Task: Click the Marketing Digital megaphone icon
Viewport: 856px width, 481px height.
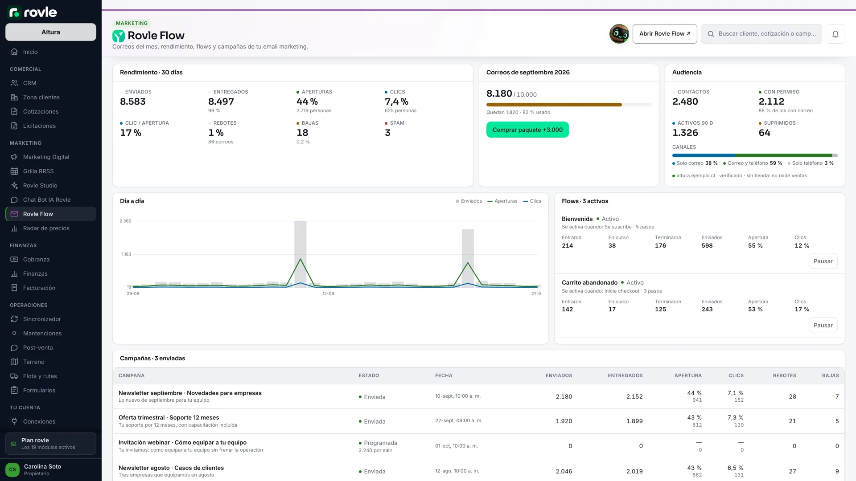Action: (14, 157)
